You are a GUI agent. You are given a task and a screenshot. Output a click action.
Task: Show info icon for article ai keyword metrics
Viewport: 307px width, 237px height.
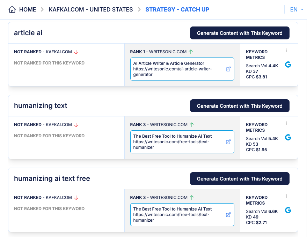click(x=286, y=51)
